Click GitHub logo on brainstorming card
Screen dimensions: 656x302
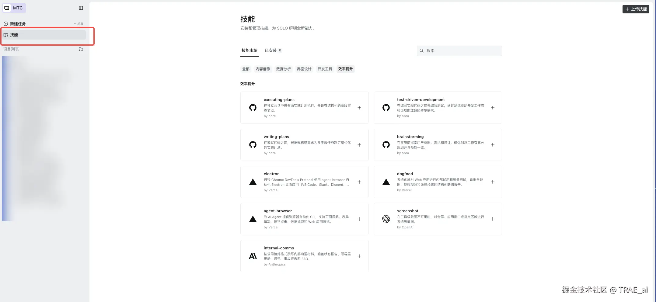pos(386,145)
